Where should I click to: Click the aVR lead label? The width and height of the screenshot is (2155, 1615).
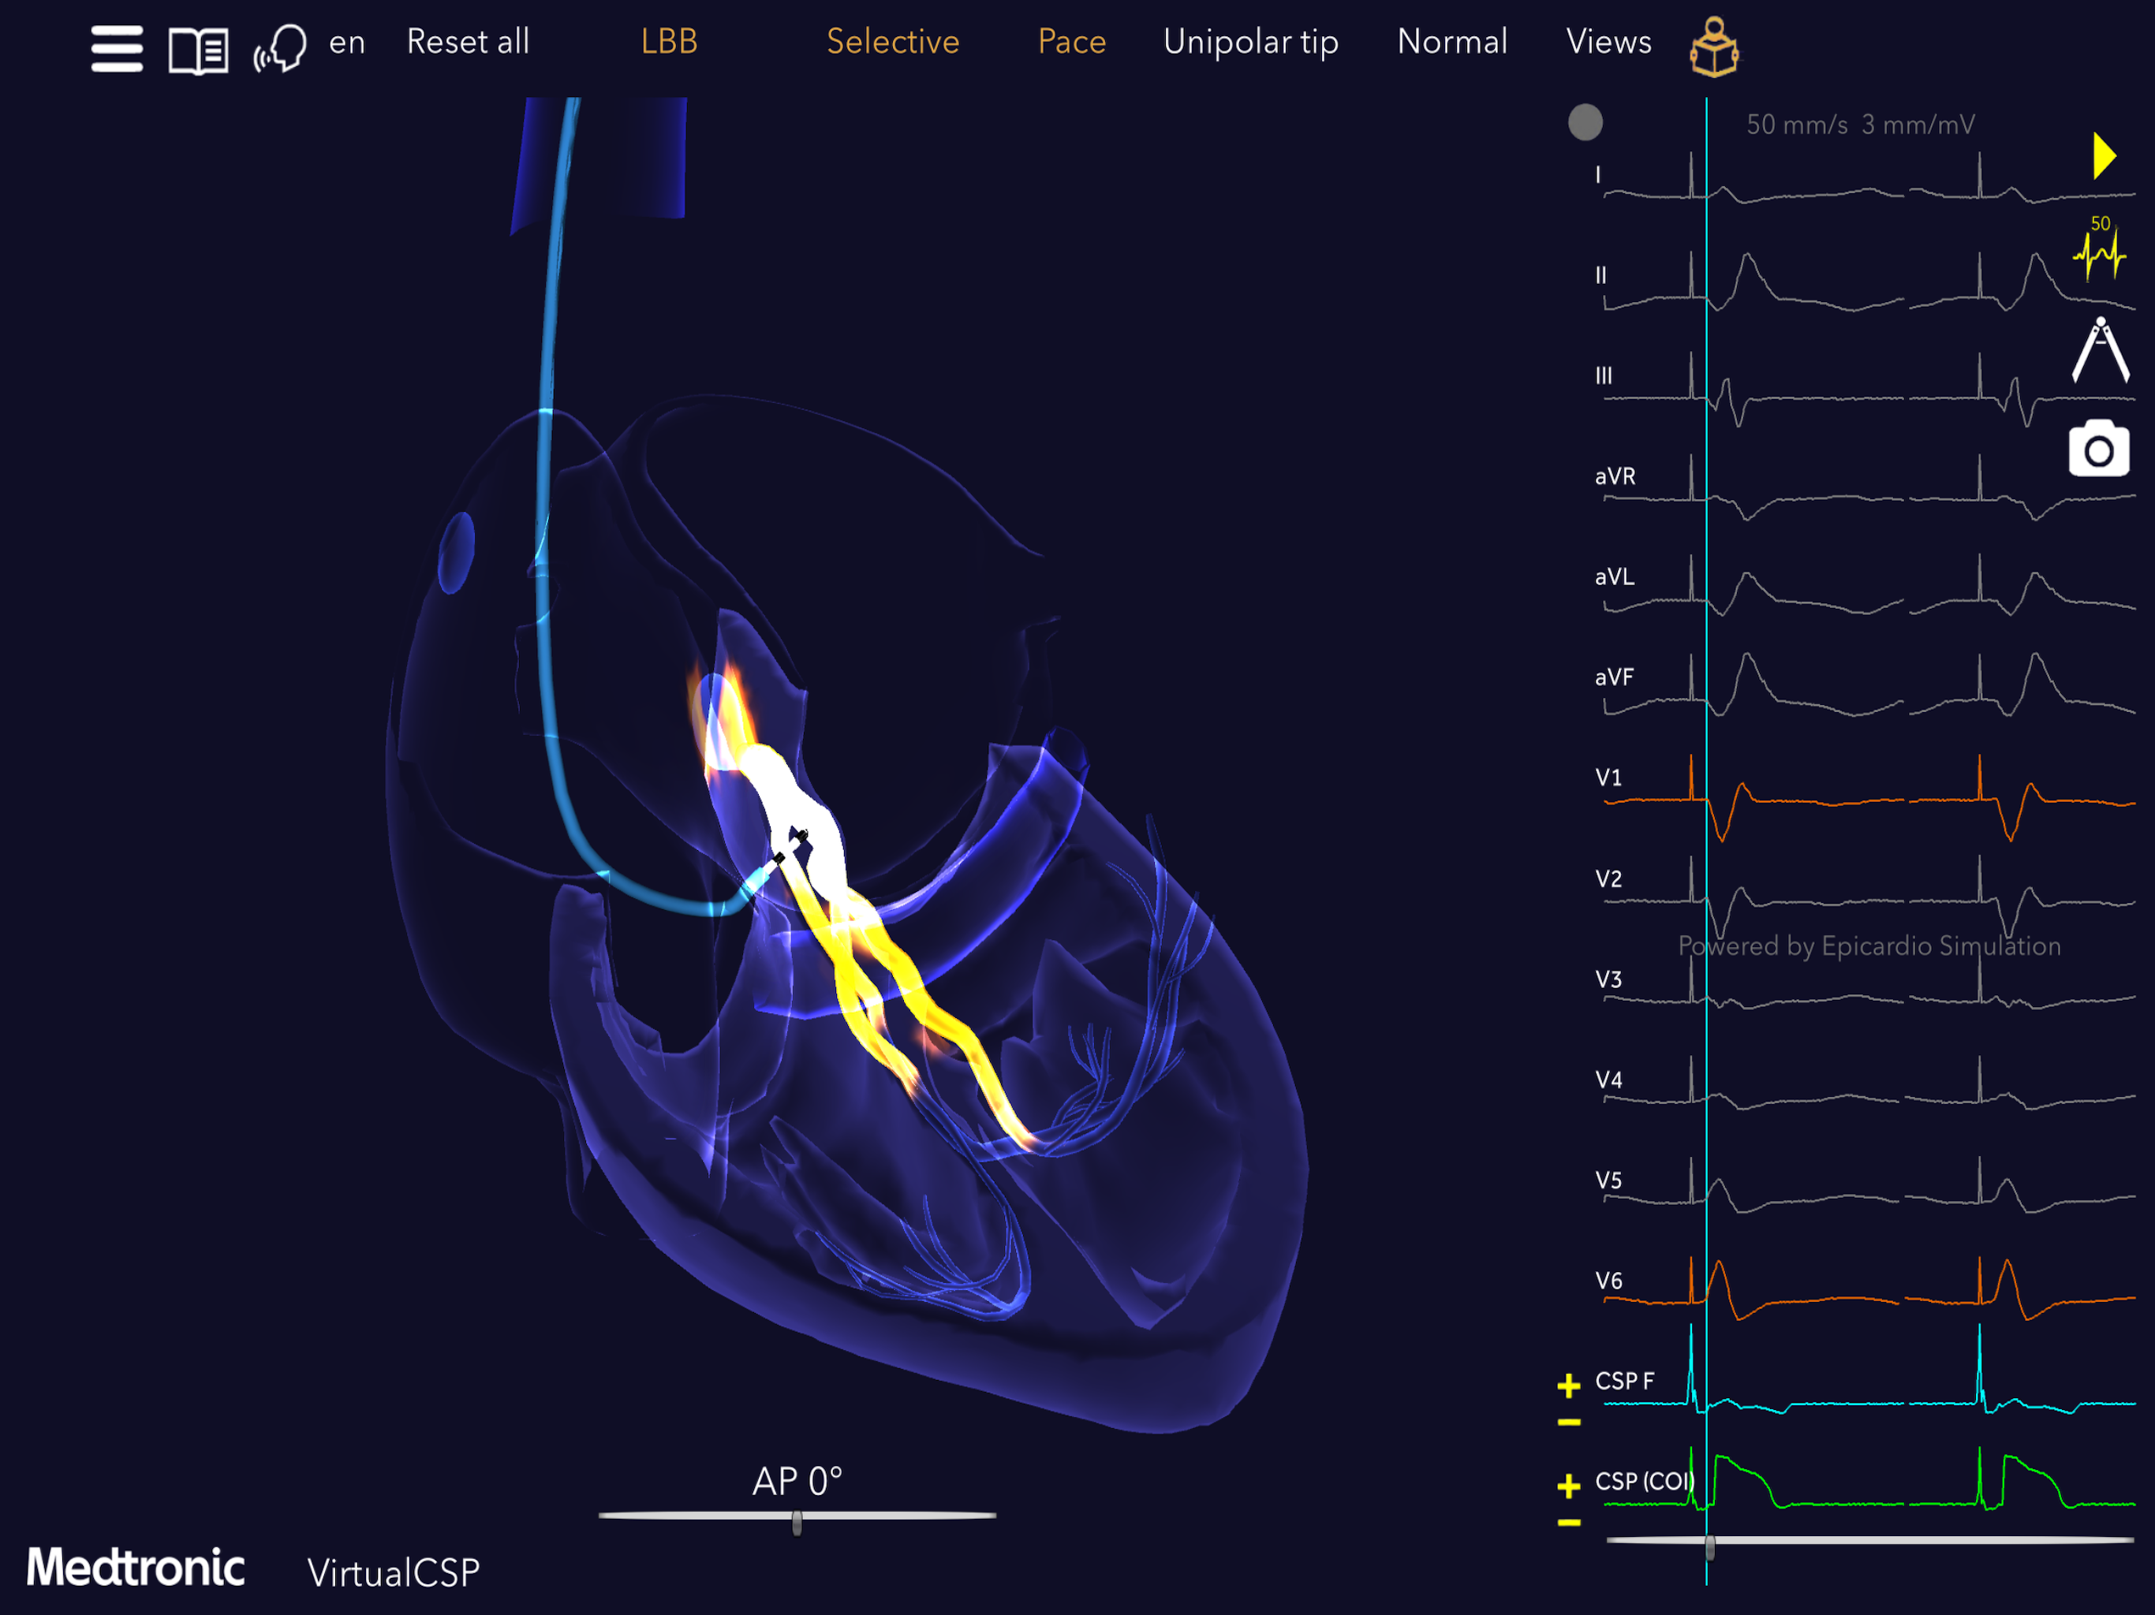tap(1615, 476)
